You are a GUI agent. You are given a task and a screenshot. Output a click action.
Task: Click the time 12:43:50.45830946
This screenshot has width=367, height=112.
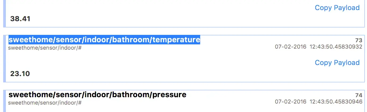[x=336, y=102]
